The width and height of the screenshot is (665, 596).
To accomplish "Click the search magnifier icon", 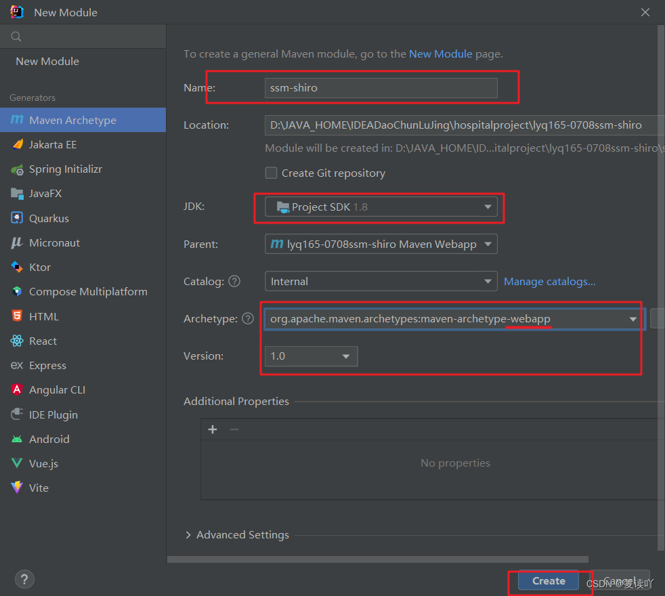I will tap(16, 37).
